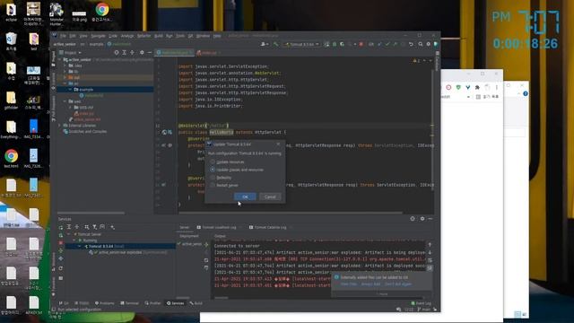Expand the lib folder in project tree

point(65,72)
